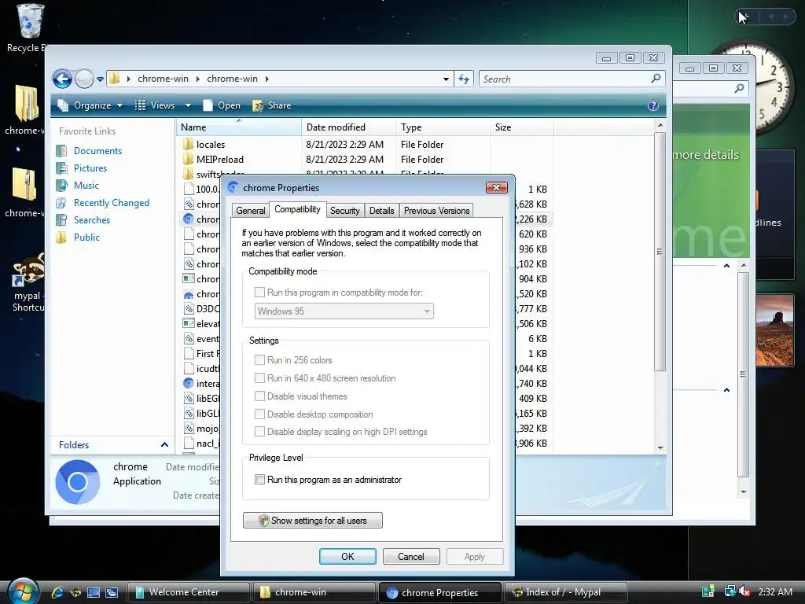805x604 pixels.
Task: Click the large chrome icon in details pane
Action: 78,482
